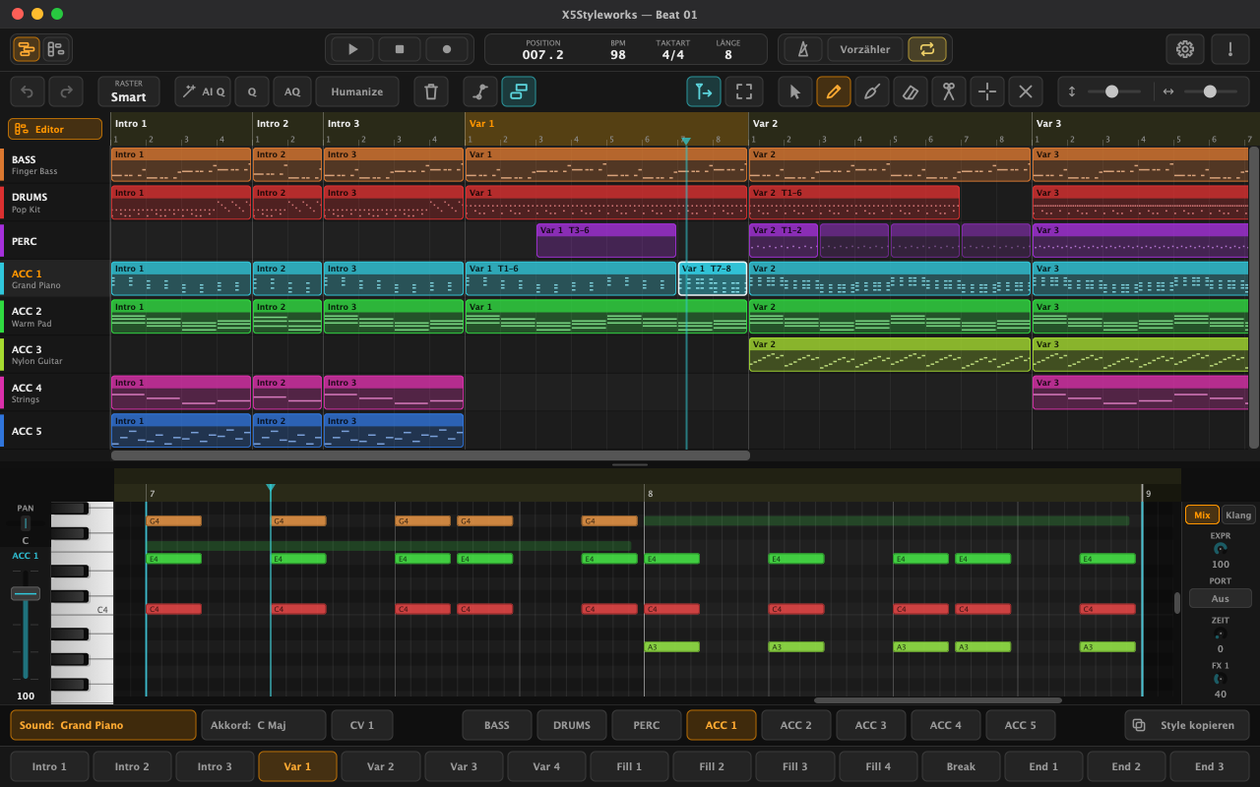Toggle the highlighted stacked blocks icon
1260x787 pixels.
tap(519, 91)
